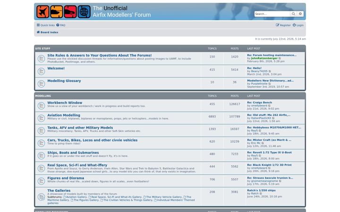Image resolution: width=340 pixels, height=212 pixels.
Task: Open advanced search gear icon
Action: point(300,14)
